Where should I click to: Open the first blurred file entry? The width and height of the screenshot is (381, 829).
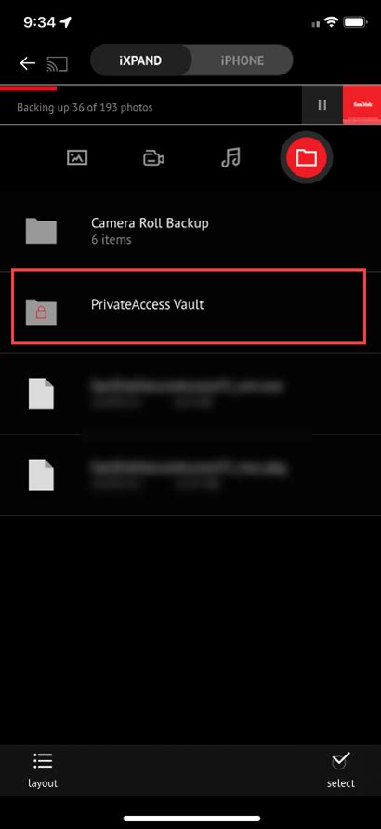(190, 394)
